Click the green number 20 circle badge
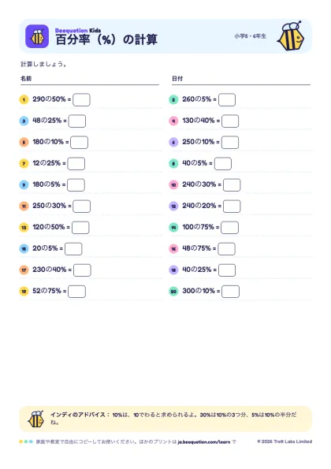The width and height of the screenshot is (331, 469). click(173, 292)
